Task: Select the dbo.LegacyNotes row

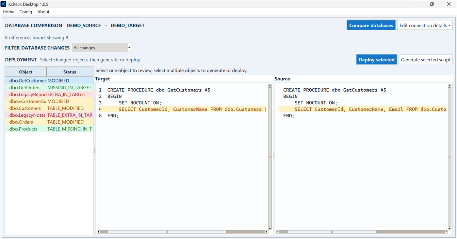Action: pos(49,115)
